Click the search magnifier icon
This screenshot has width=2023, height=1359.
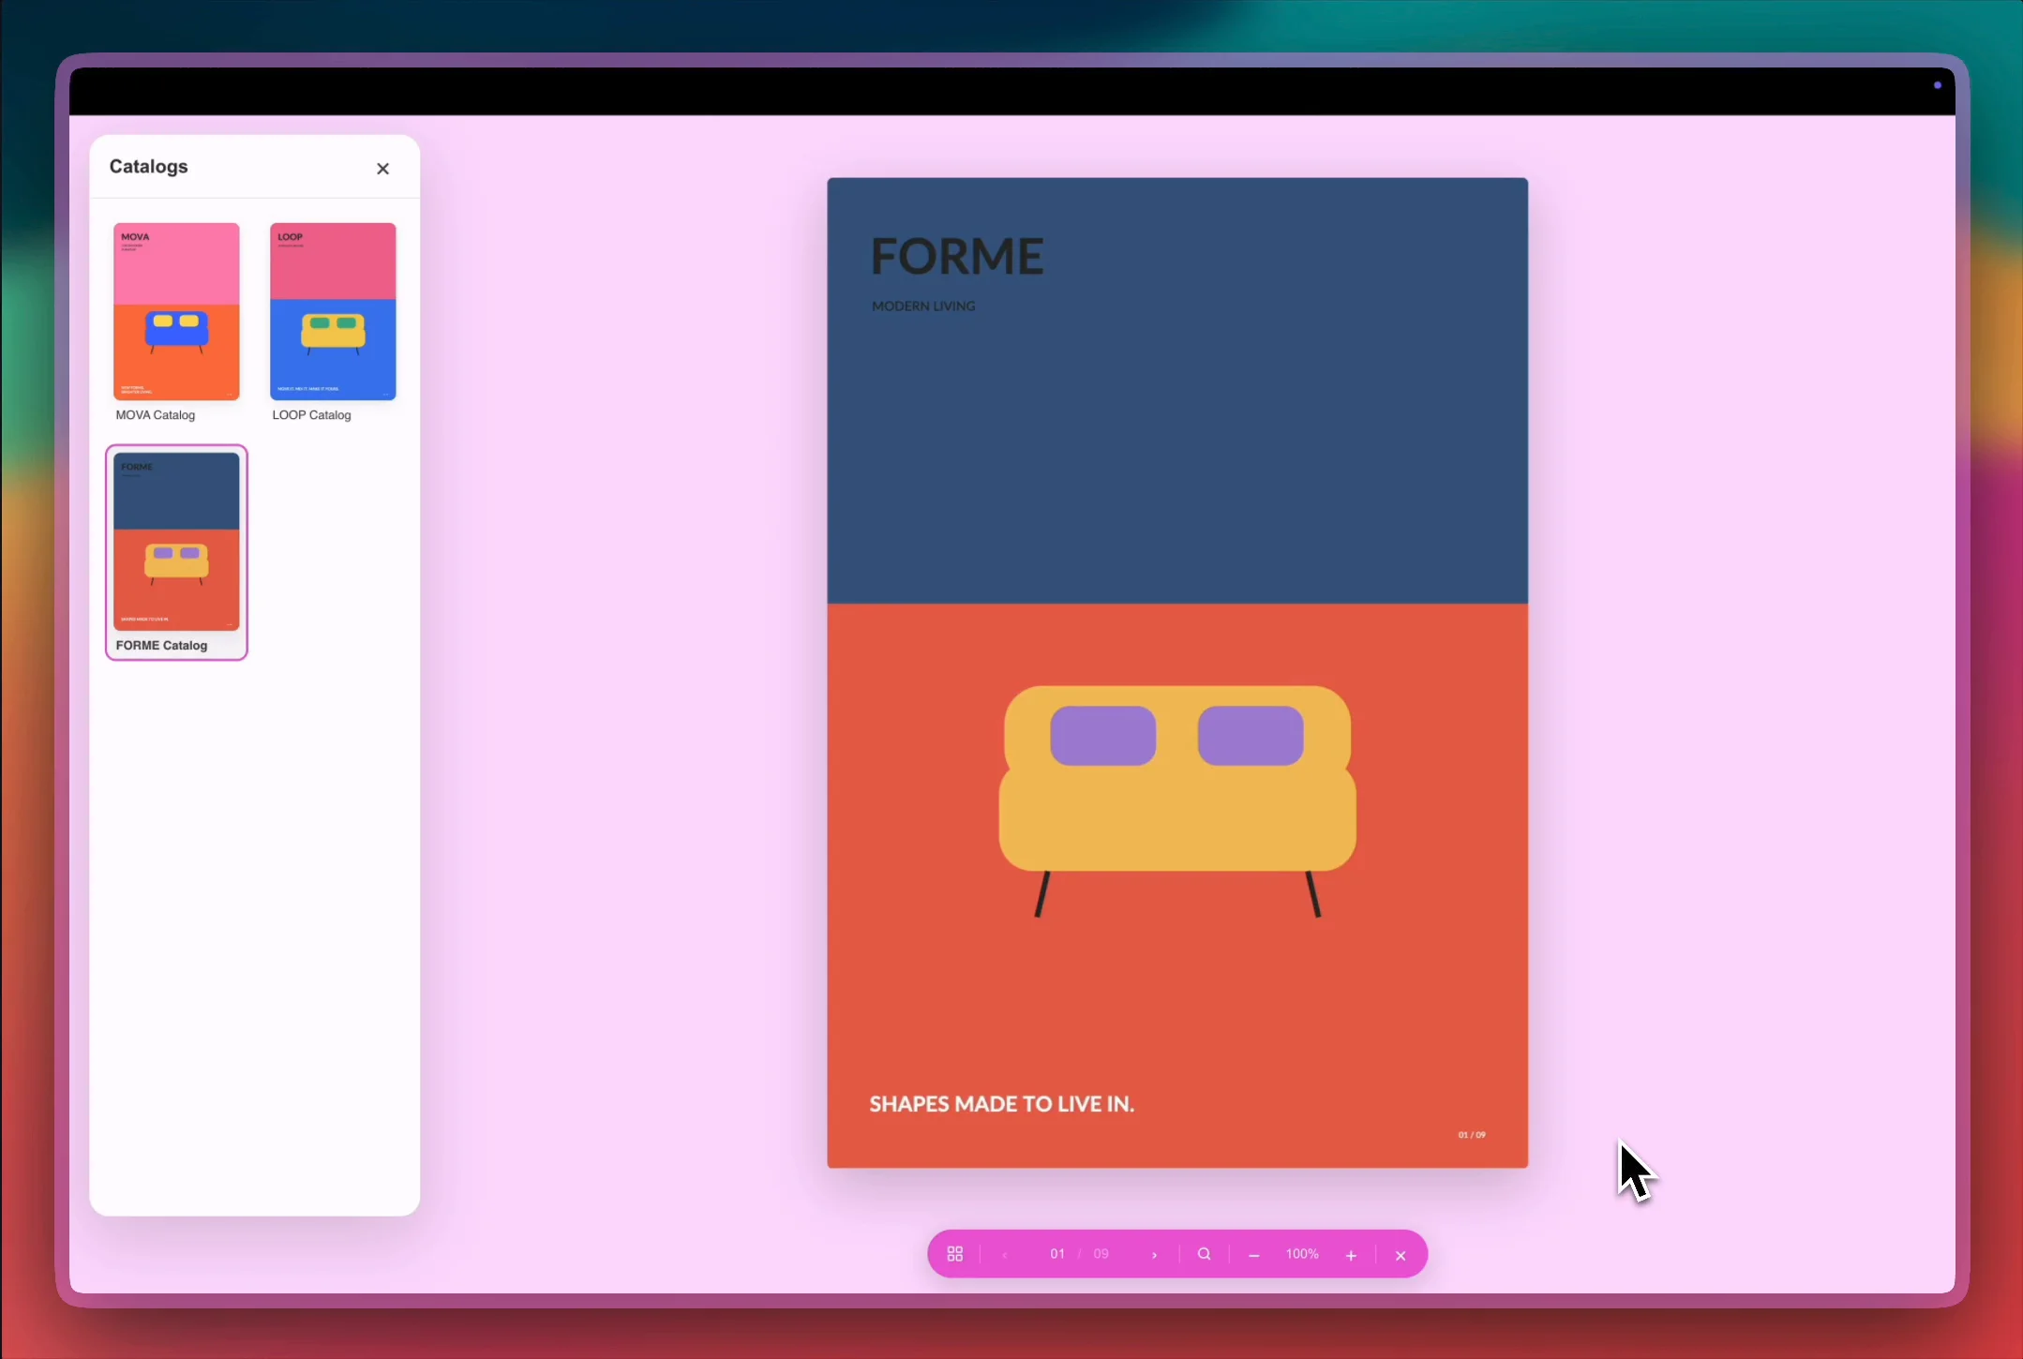coord(1205,1254)
